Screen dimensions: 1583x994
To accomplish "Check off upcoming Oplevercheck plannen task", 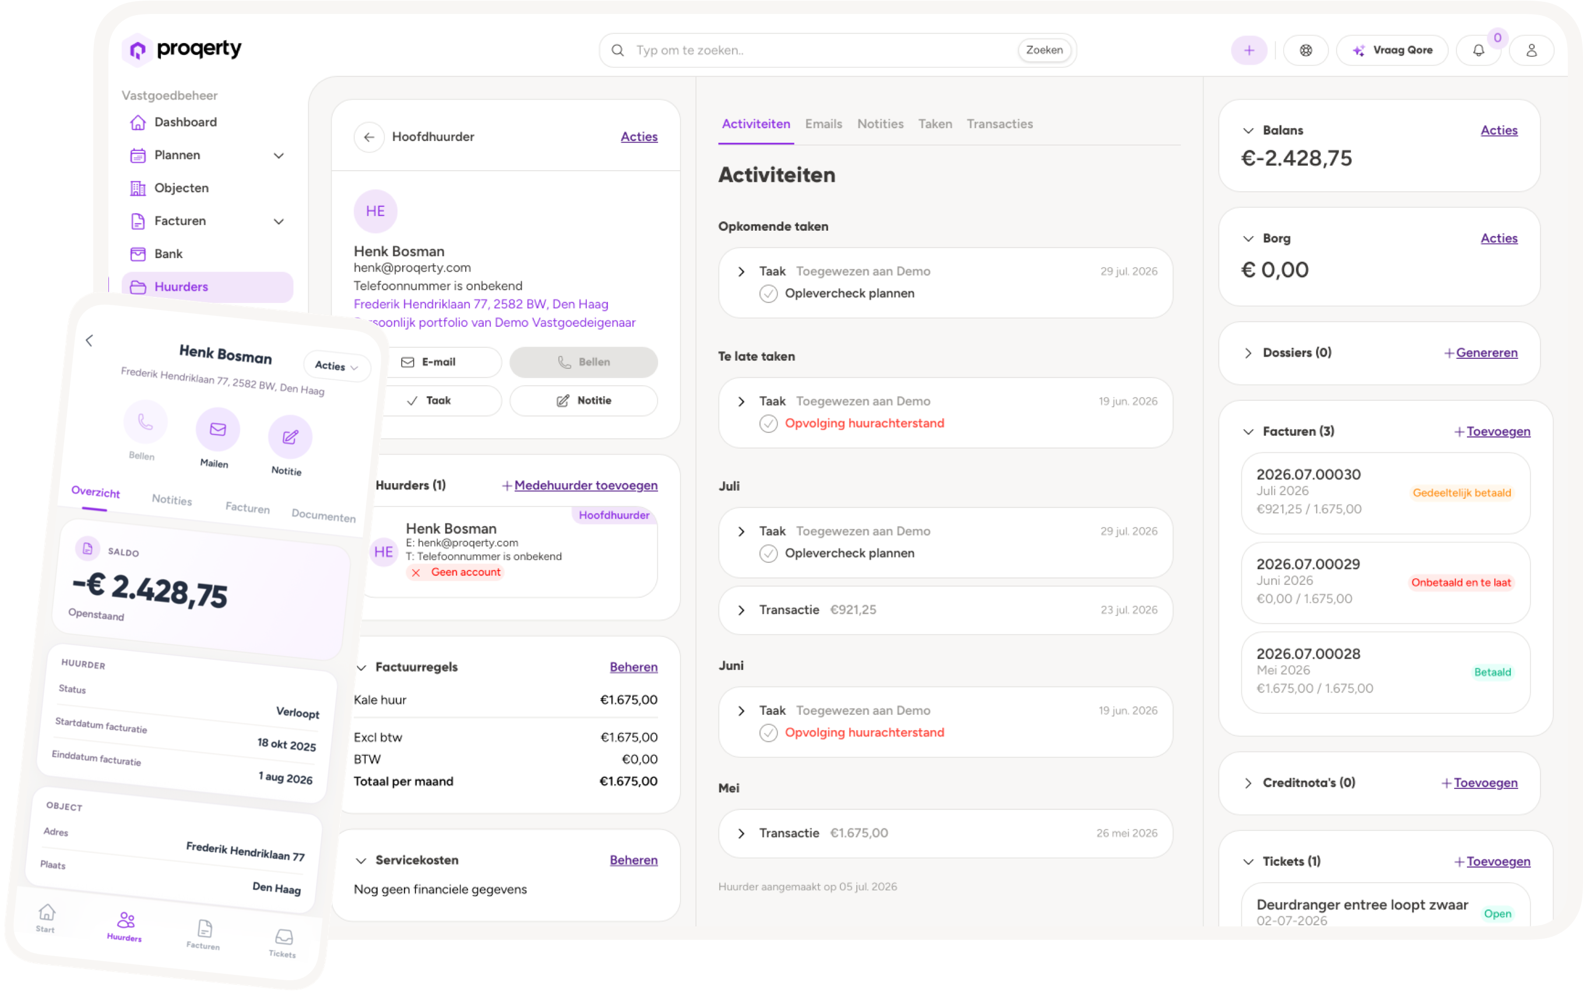I will (x=768, y=294).
